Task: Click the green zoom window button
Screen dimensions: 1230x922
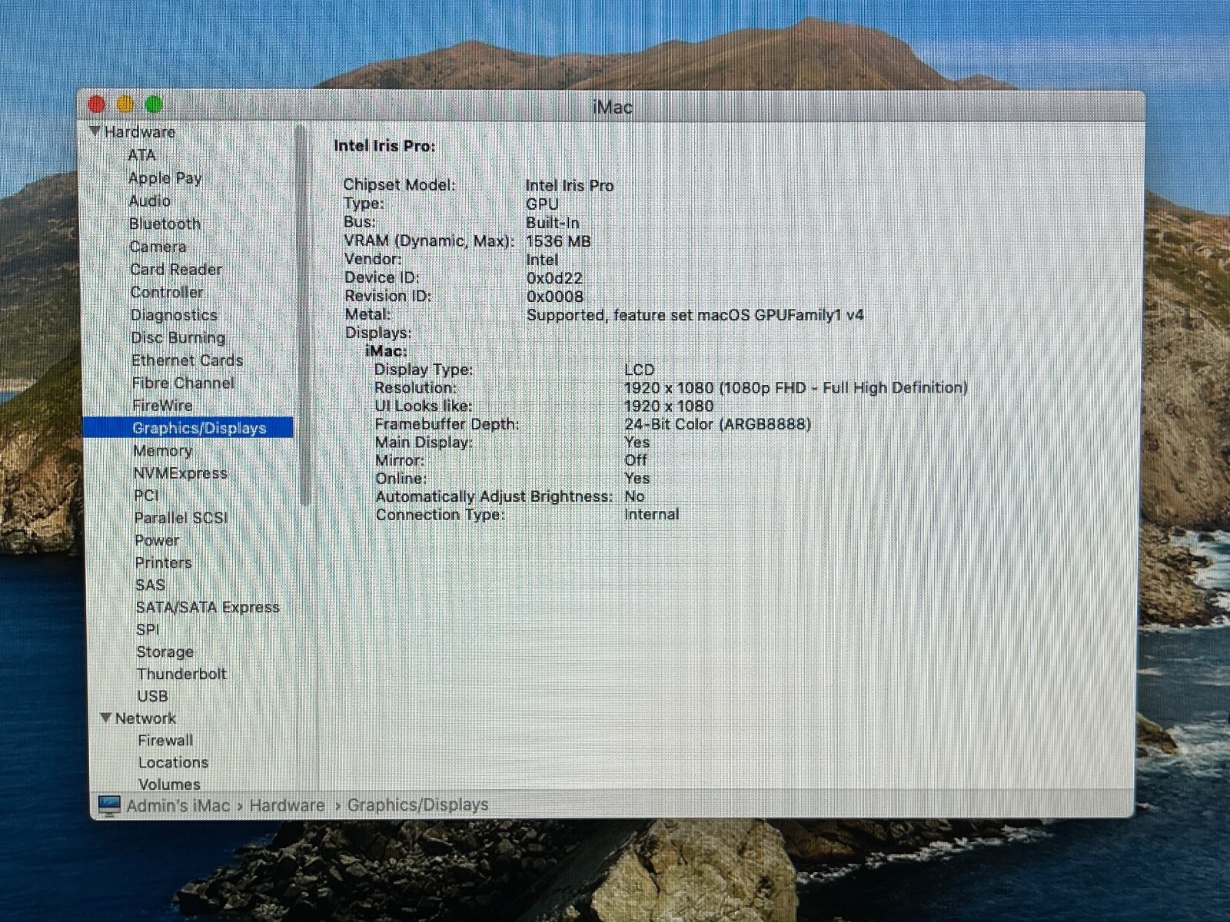Action: (154, 104)
